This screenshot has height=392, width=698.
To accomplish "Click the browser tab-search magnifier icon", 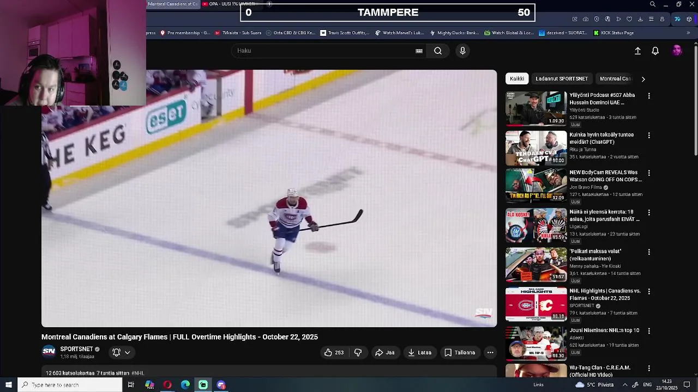I will (653, 4).
